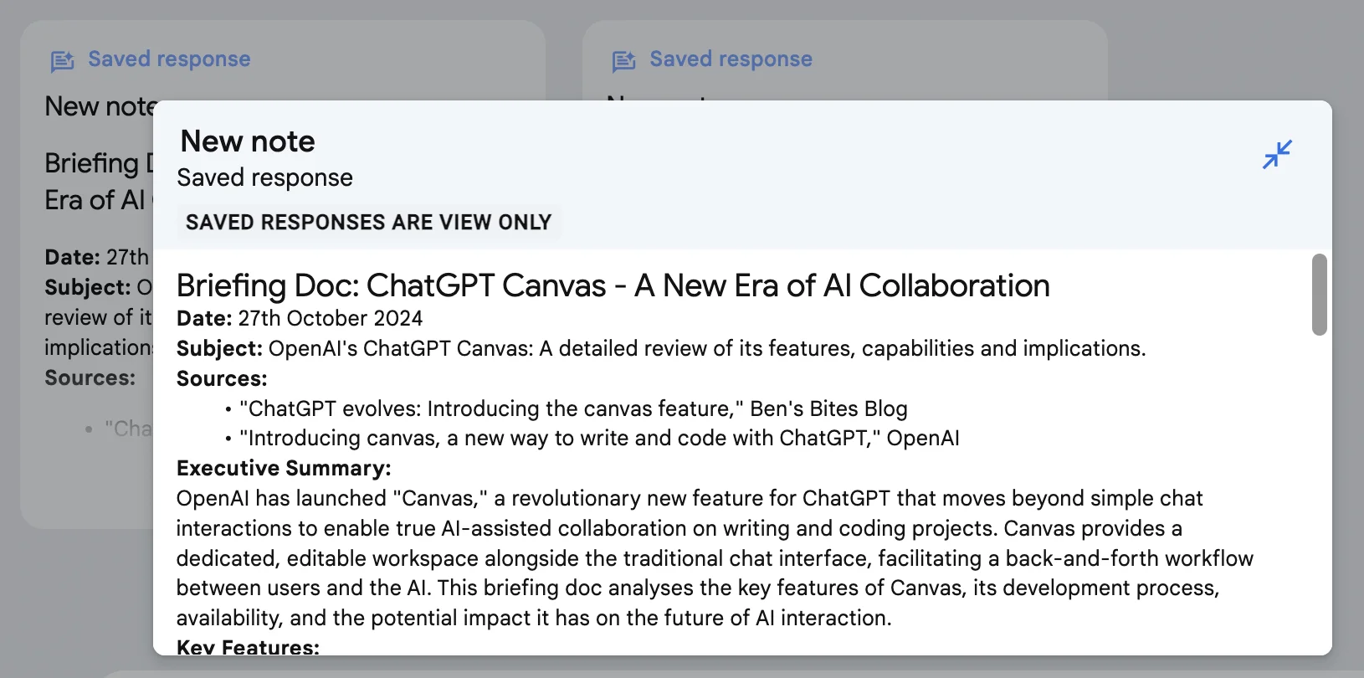1364x678 pixels.
Task: Click the saved response icon on right card
Action: (624, 61)
